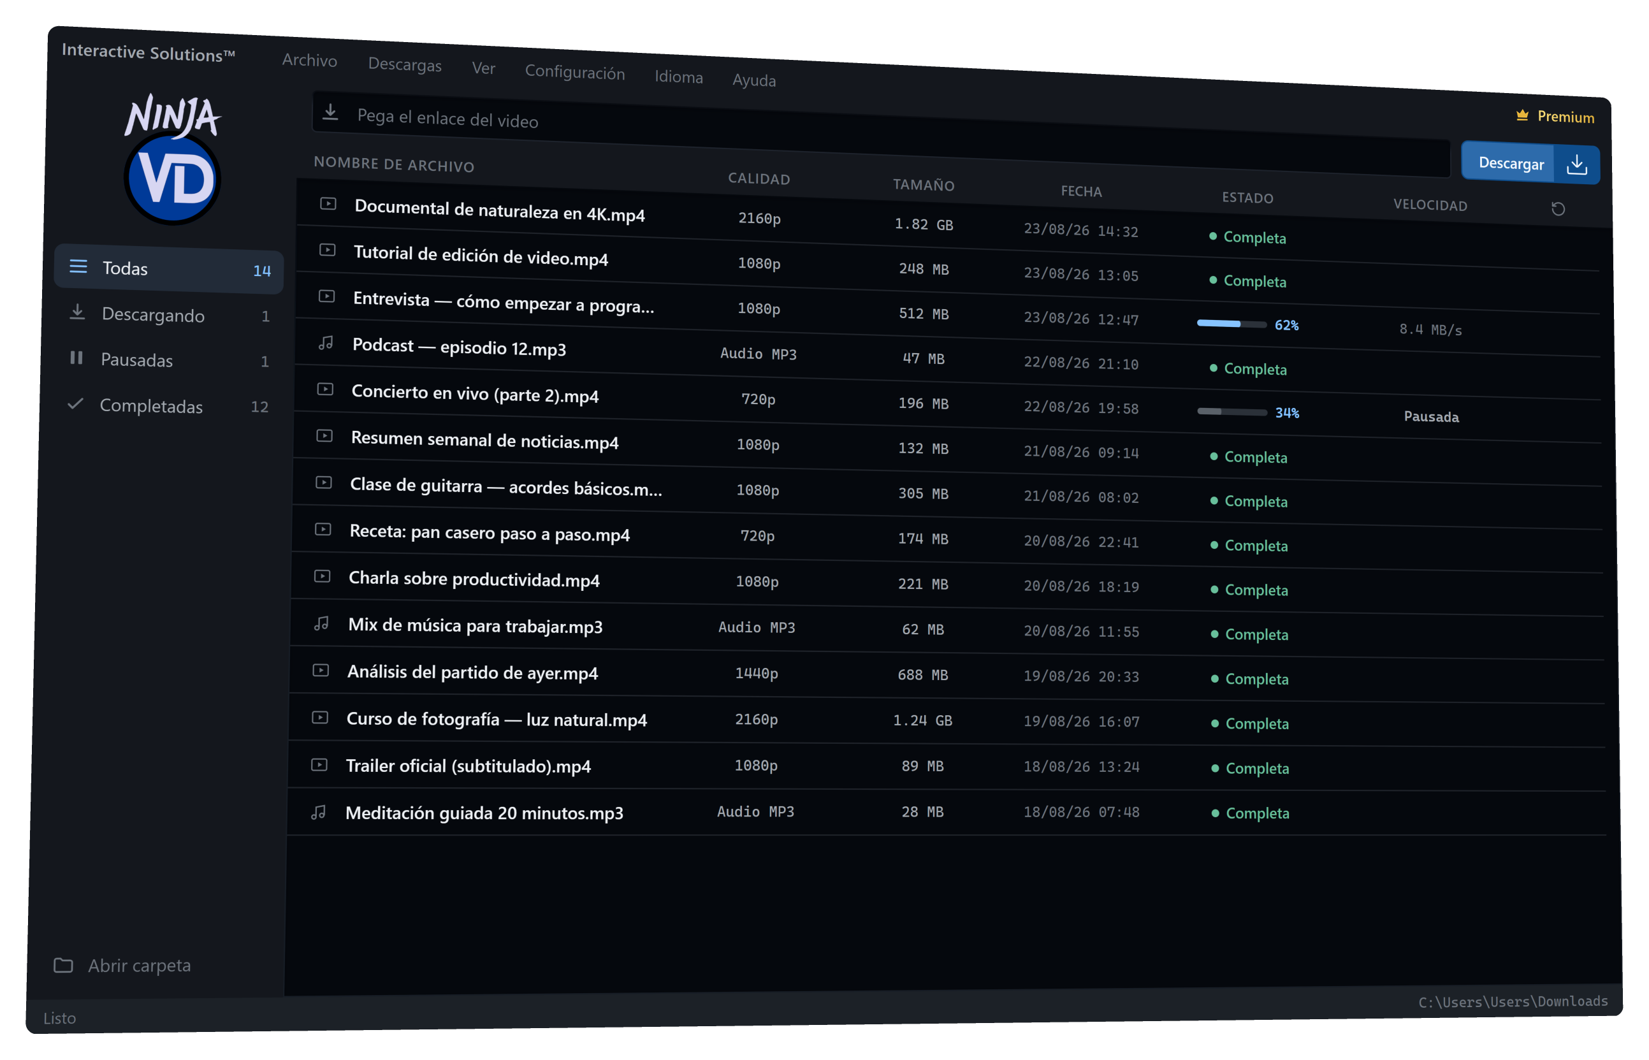Screen dimensions: 1649x1060
Task: Click the 34% progress bar of Concierto
Action: click(x=1231, y=412)
